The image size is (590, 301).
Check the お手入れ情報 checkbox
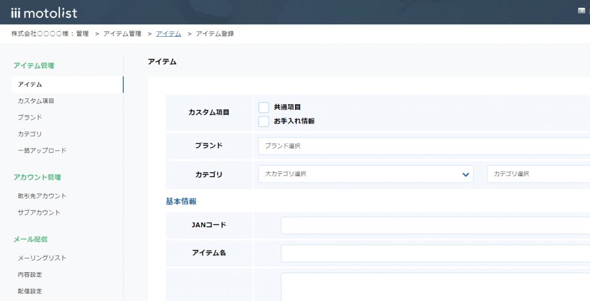click(x=264, y=121)
